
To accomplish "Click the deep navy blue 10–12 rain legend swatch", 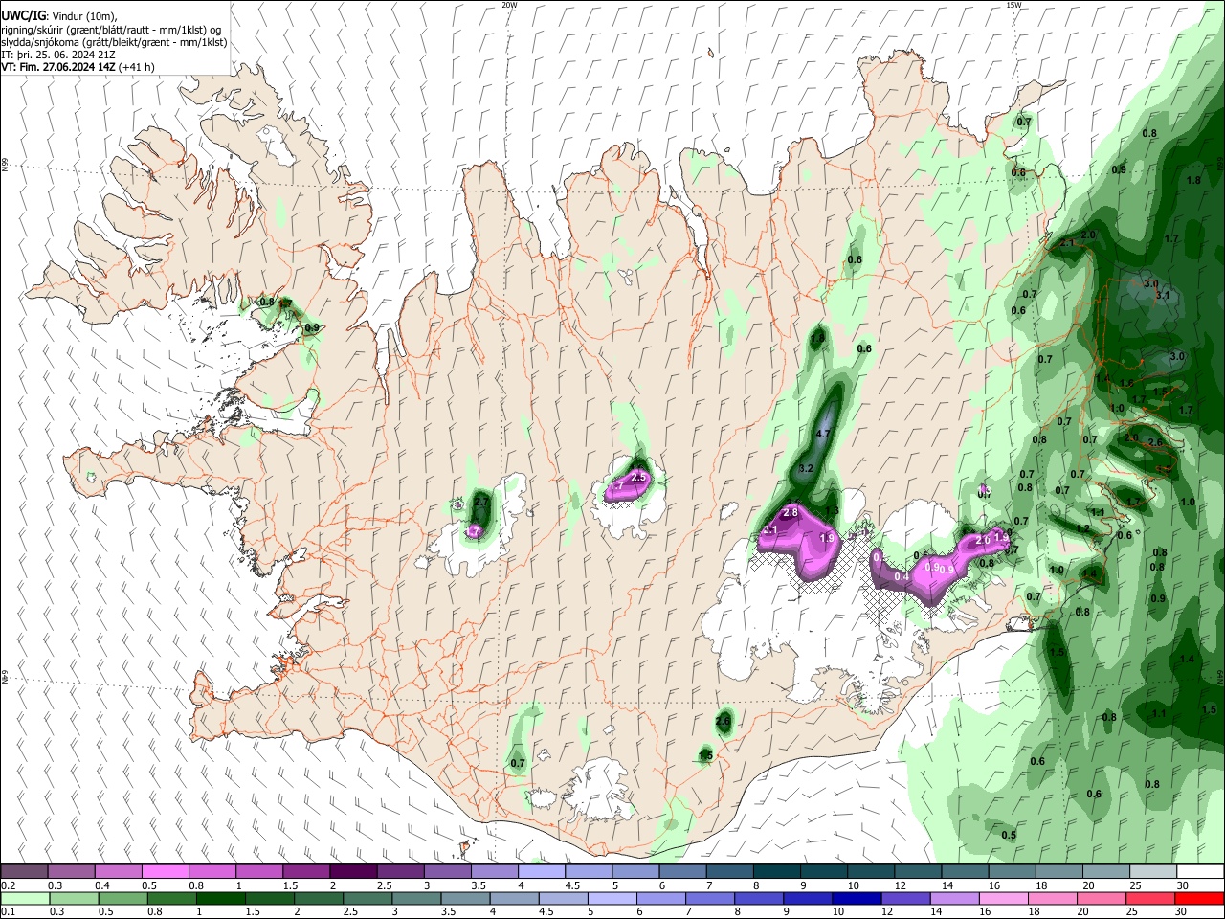I will [856, 898].
